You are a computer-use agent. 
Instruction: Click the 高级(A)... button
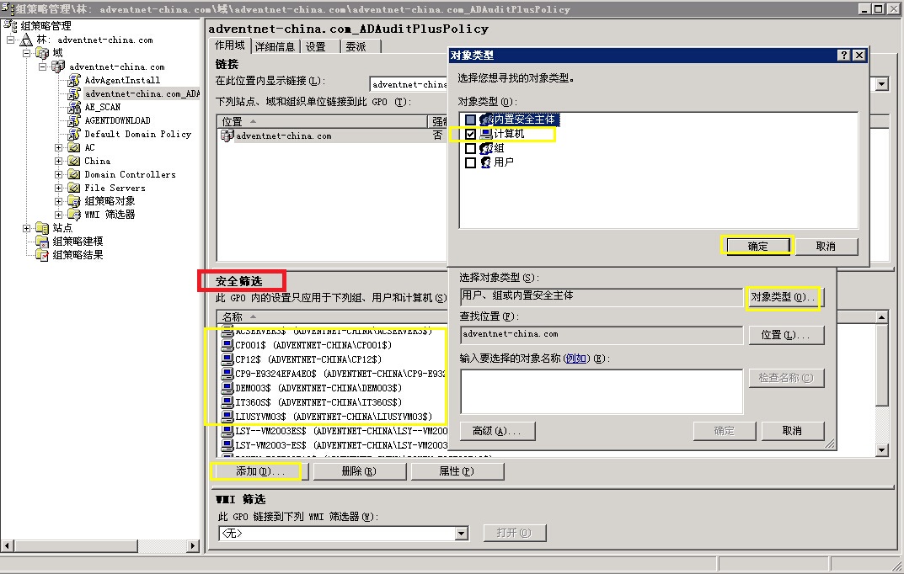point(497,431)
